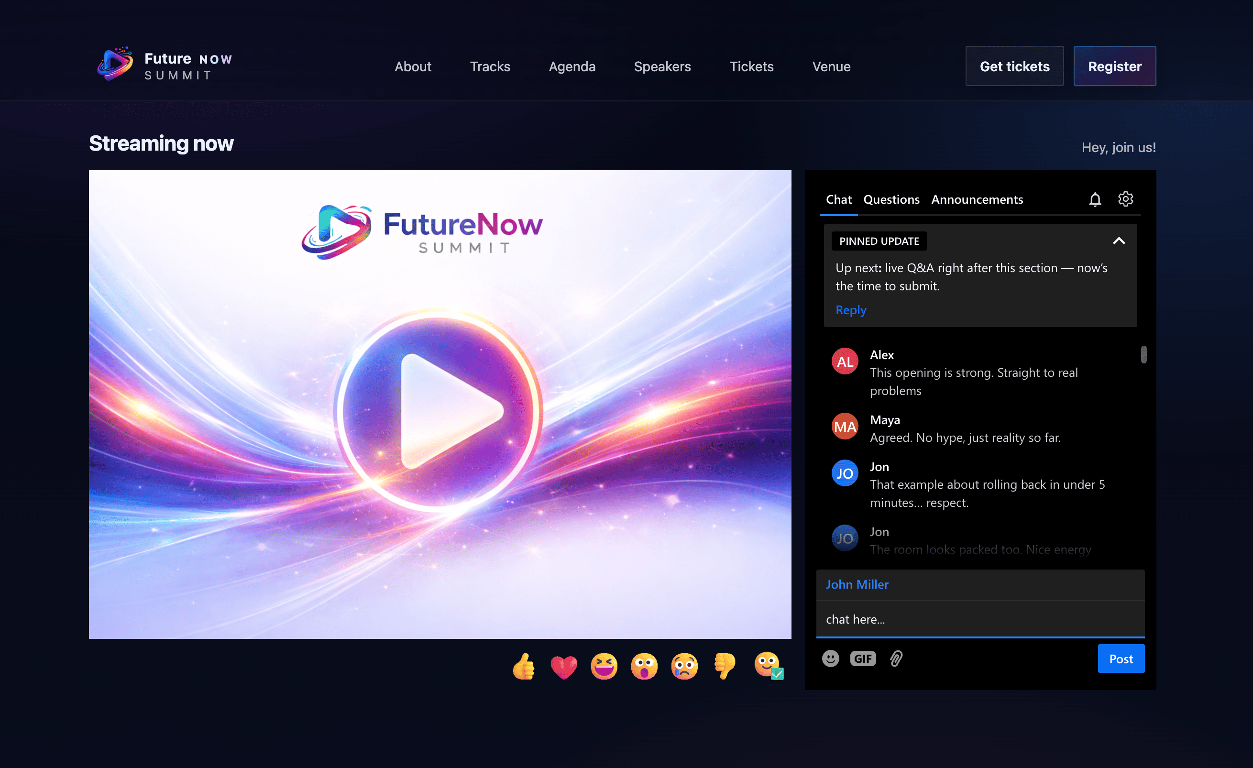Open the Announcements tab
This screenshot has width=1253, height=768.
coord(977,199)
